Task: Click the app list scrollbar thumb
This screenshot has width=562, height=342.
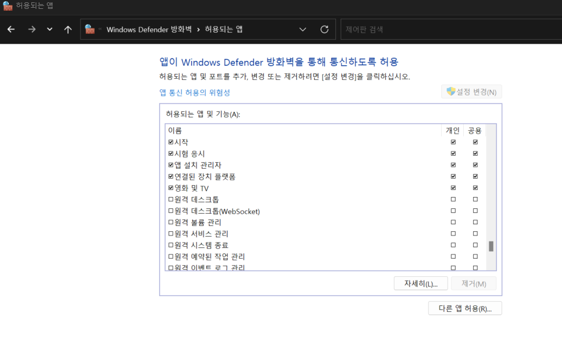Action: pos(491,246)
